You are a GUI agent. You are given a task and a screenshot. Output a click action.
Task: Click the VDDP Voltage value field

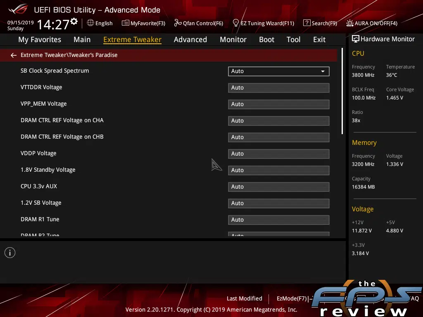point(279,154)
